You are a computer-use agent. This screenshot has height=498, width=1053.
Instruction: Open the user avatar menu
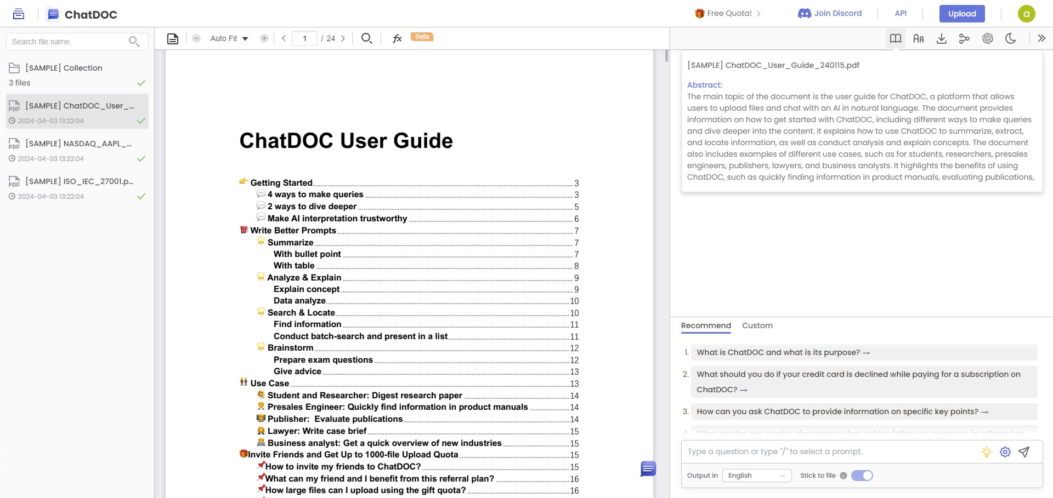1027,14
